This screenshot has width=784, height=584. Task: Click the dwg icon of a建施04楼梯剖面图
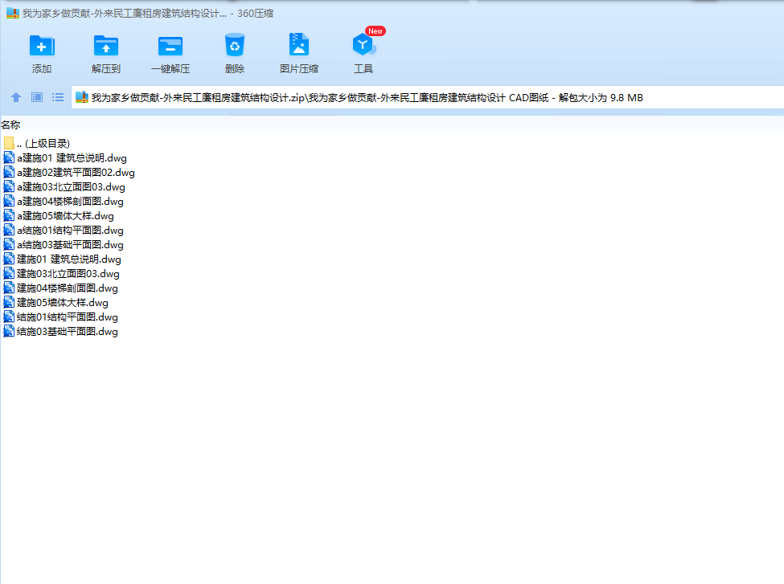[9, 202]
